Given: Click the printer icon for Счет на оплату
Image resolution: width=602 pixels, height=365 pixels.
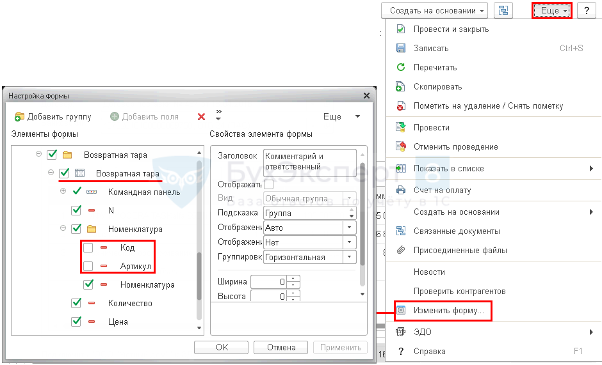Looking at the screenshot, I should coord(401,190).
